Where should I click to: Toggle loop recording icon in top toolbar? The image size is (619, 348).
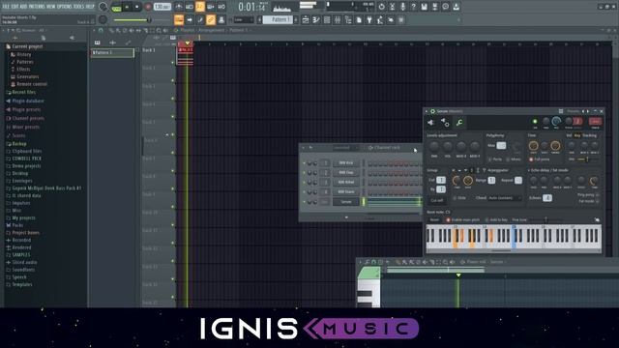(x=221, y=7)
